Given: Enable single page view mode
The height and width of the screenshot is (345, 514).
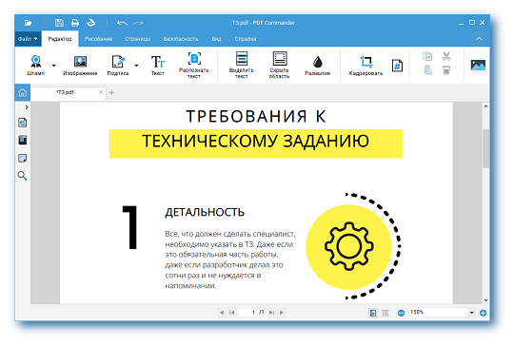Looking at the screenshot, I should (373, 313).
